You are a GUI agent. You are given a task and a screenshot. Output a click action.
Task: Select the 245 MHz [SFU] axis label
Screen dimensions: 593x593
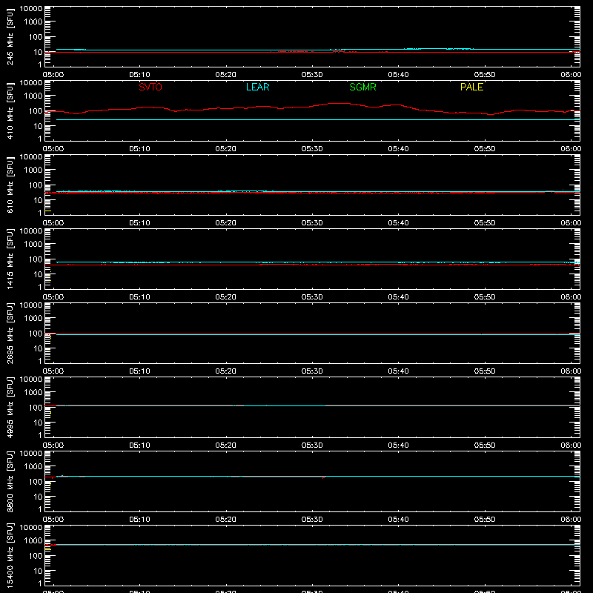point(10,36)
